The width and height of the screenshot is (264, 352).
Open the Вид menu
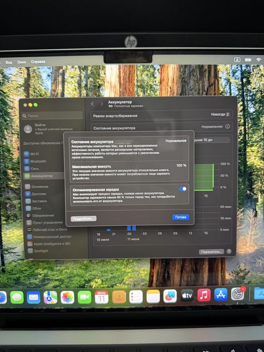coord(9,62)
